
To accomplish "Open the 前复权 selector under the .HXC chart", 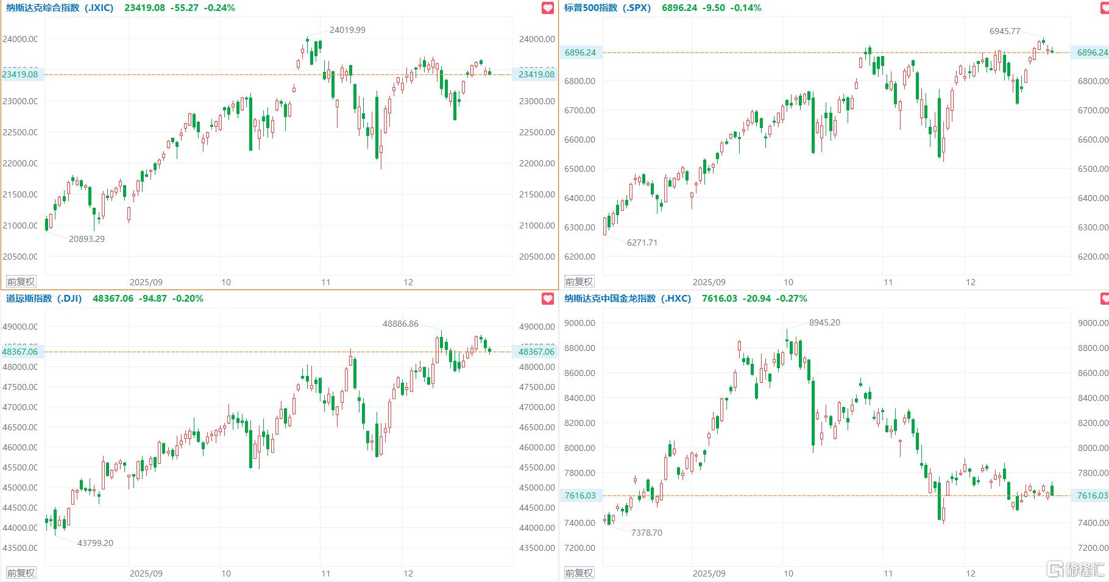I will click(x=579, y=573).
